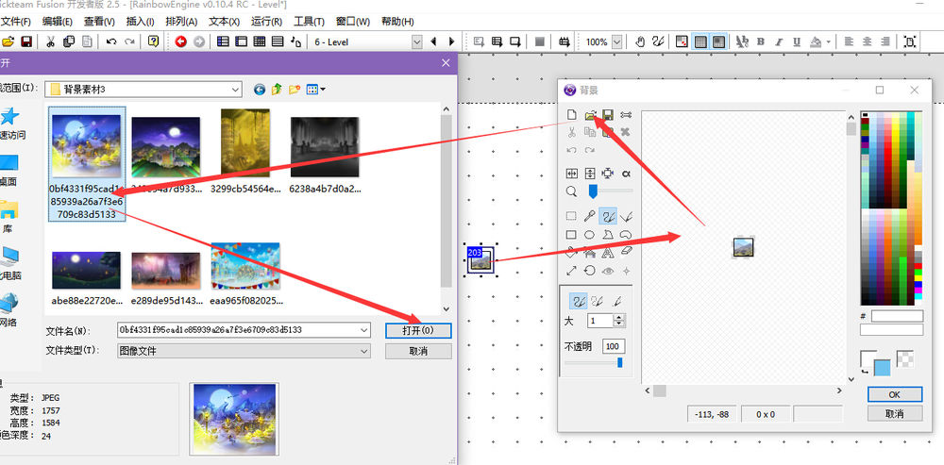Open the Help question-mark icon

pos(153,42)
